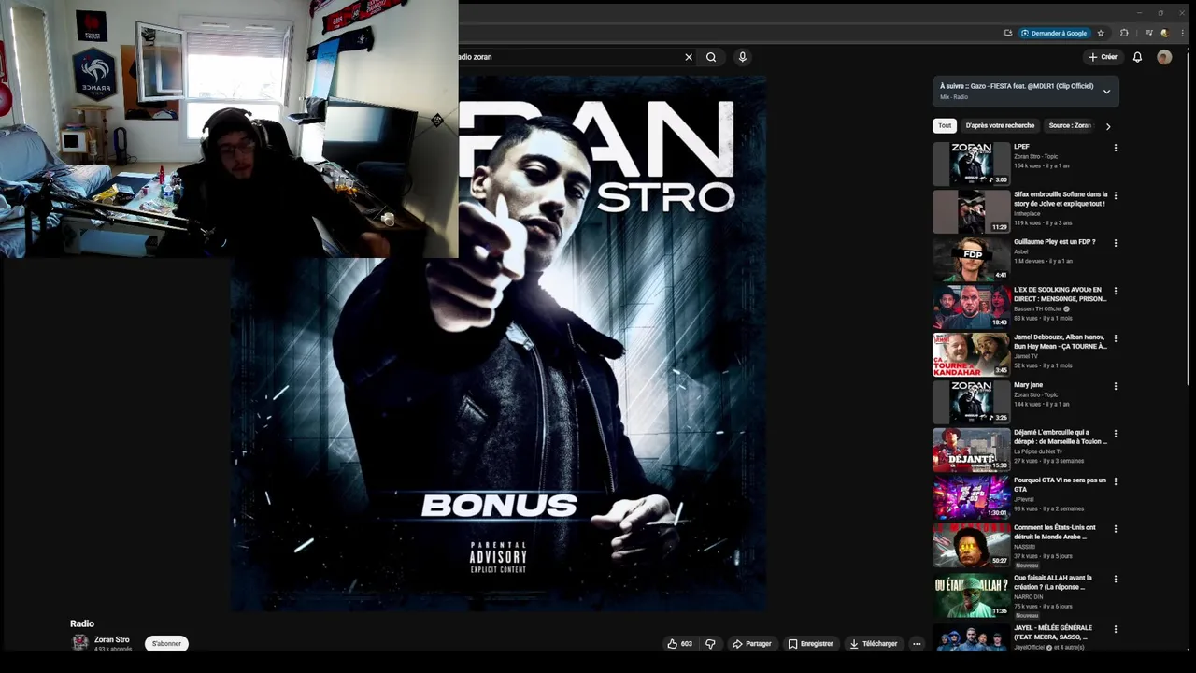Dislike the video with thumbs down
The height and width of the screenshot is (673, 1196).
click(x=710, y=644)
